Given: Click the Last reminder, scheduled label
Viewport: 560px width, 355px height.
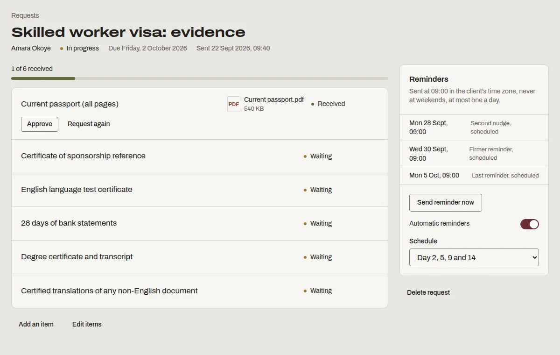Looking at the screenshot, I should point(505,176).
